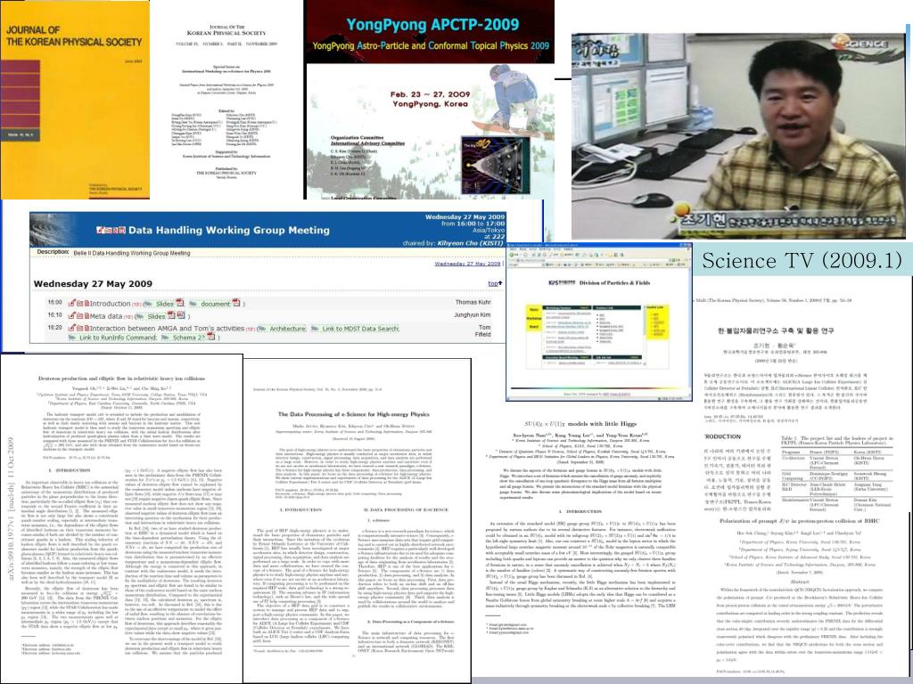The width and height of the screenshot is (913, 684).
Task: Click the speaker name Tom Fifield
Action: coord(482,330)
